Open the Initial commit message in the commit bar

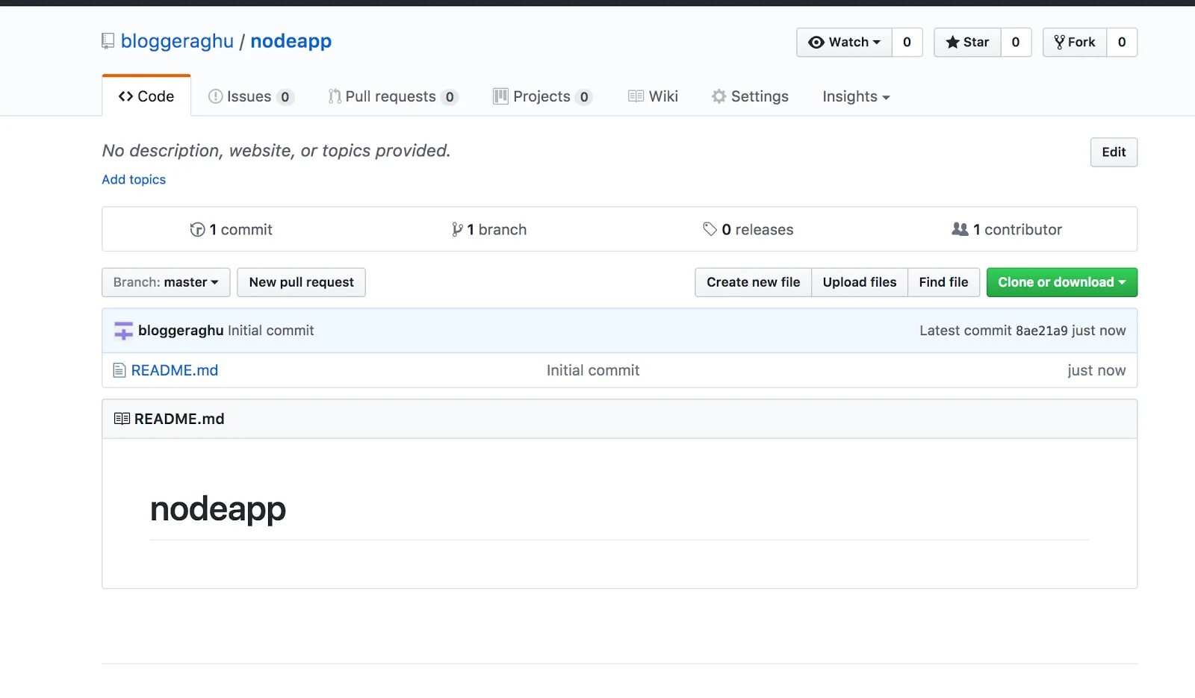point(270,331)
